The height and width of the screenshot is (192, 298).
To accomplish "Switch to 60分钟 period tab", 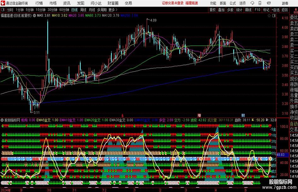I will (x=64, y=10).
